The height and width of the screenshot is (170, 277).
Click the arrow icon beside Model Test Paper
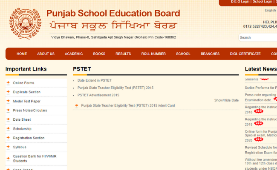coord(8,101)
